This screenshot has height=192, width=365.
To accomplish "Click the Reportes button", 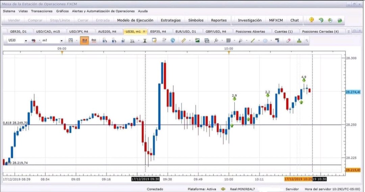I will tap(219, 21).
